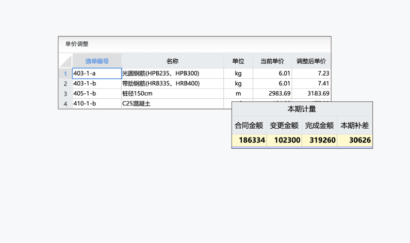This screenshot has height=243, width=410.
Task: Click the 当前单价 column header
Action: pyautogui.click(x=272, y=61)
